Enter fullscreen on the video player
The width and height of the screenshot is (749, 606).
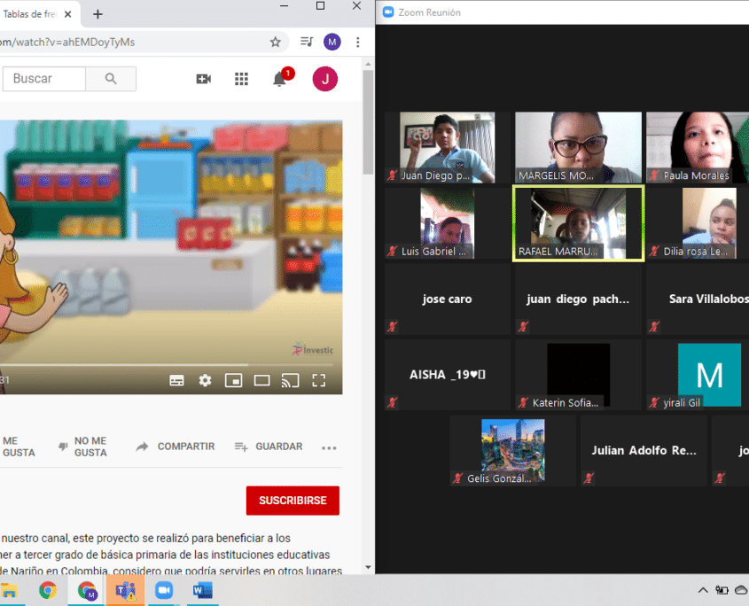[318, 381]
